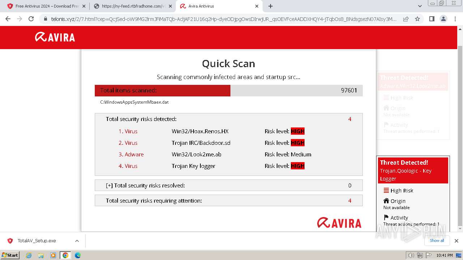Click the Total items scanned progress bar
Screen dimensions: 463x260
tap(229, 90)
